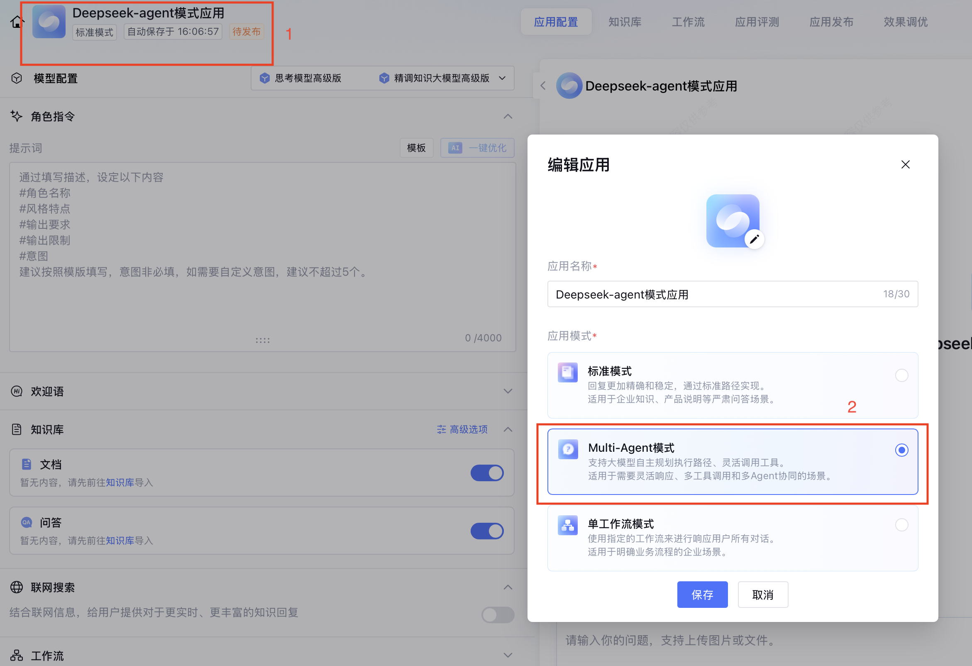This screenshot has width=972, height=666.
Task: Click the Hi icon beside 欢迎语
Action: [x=17, y=391]
